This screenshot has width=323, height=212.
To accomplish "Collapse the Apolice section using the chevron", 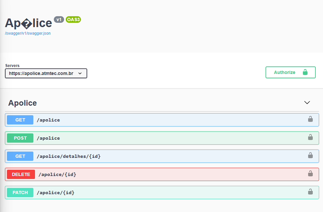I will point(307,103).
